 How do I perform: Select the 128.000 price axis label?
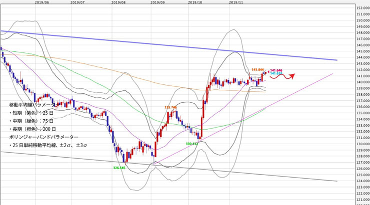tap(363, 156)
